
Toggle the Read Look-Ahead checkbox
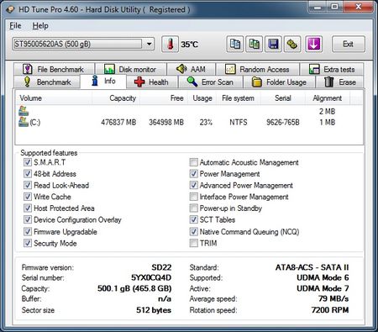[28, 185]
